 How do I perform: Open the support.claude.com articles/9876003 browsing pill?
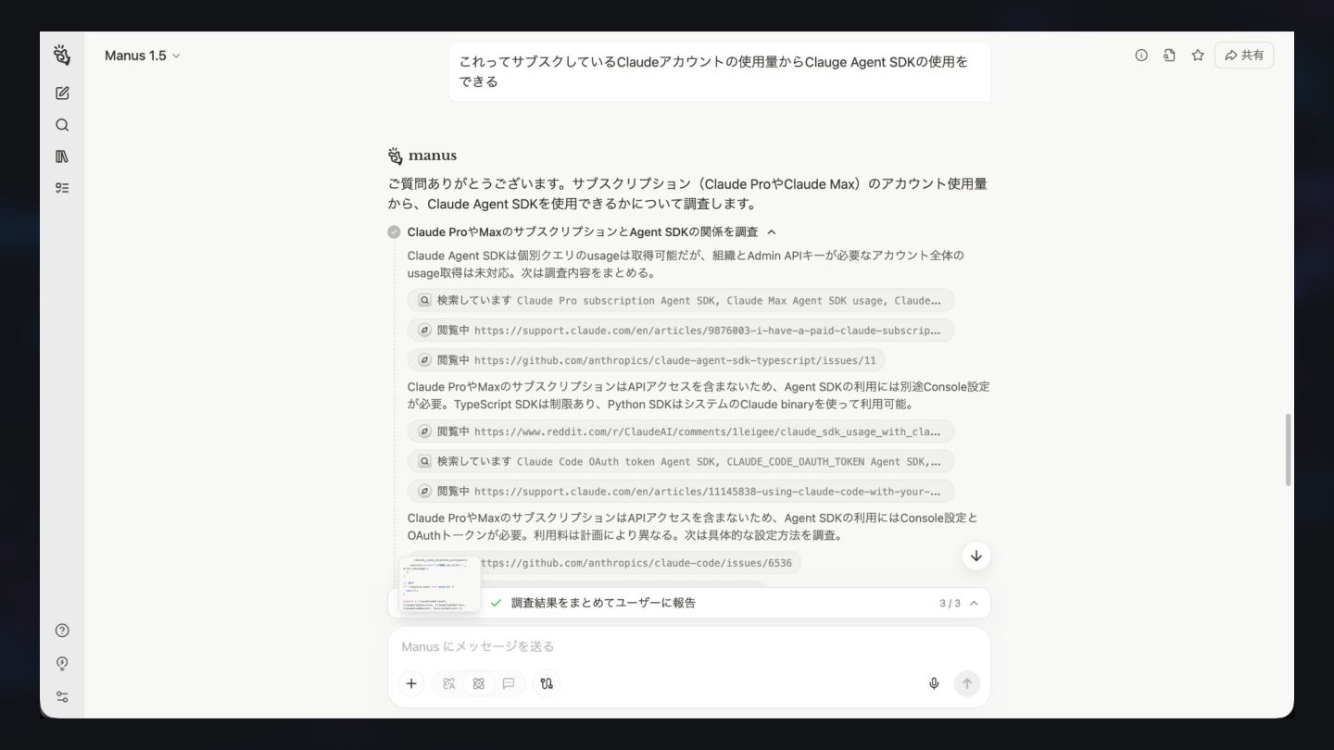pyautogui.click(x=681, y=331)
